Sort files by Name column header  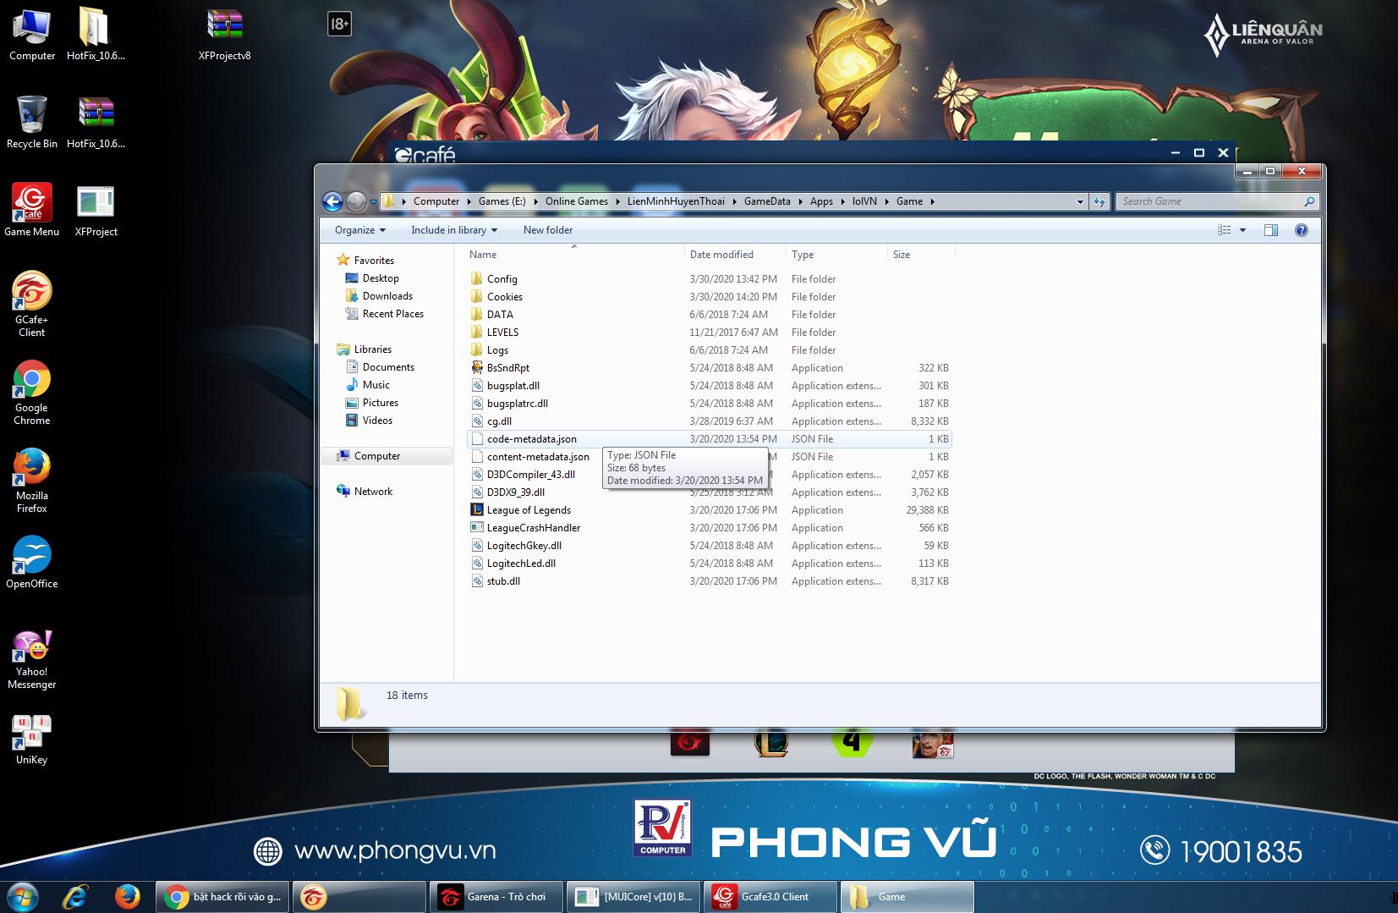(x=574, y=255)
